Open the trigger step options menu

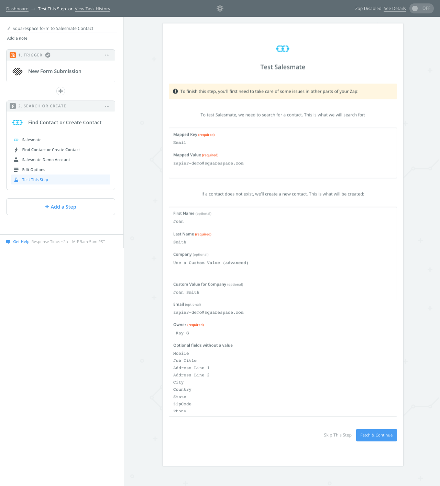[x=107, y=55]
